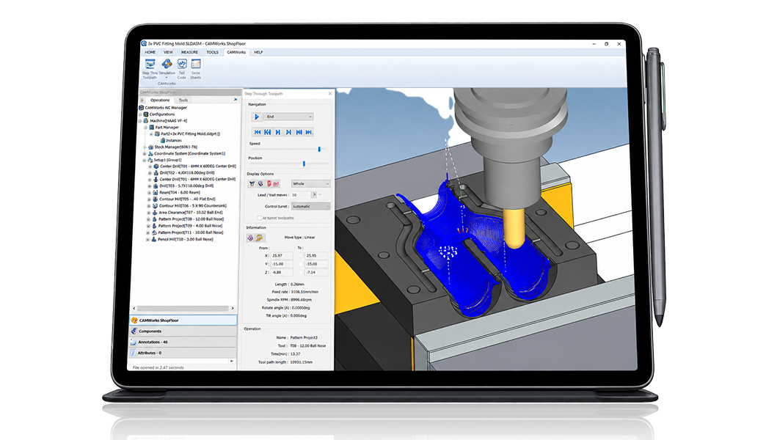Viewport: 766px width, 440px height.
Task: Open the MEASURE ribbon tab
Action: 189,52
